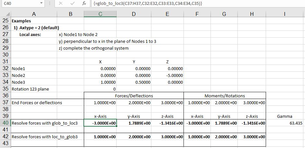Select row 35 header
This screenshot has height=148, width=305.
pos(5,89)
